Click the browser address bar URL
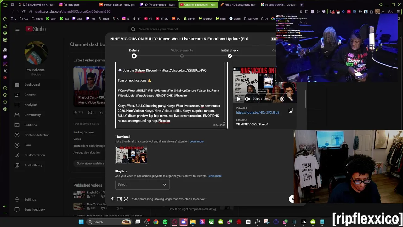Viewport: 403px width, 227px height. coord(73,12)
